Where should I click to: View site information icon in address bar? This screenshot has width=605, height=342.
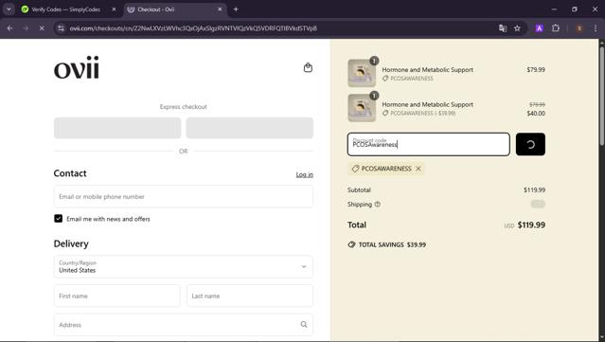[61, 28]
